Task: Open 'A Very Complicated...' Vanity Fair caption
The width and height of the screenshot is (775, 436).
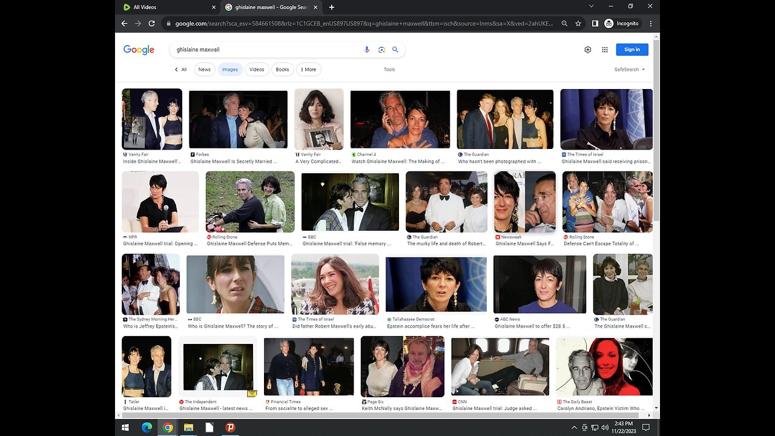Action: click(x=317, y=162)
